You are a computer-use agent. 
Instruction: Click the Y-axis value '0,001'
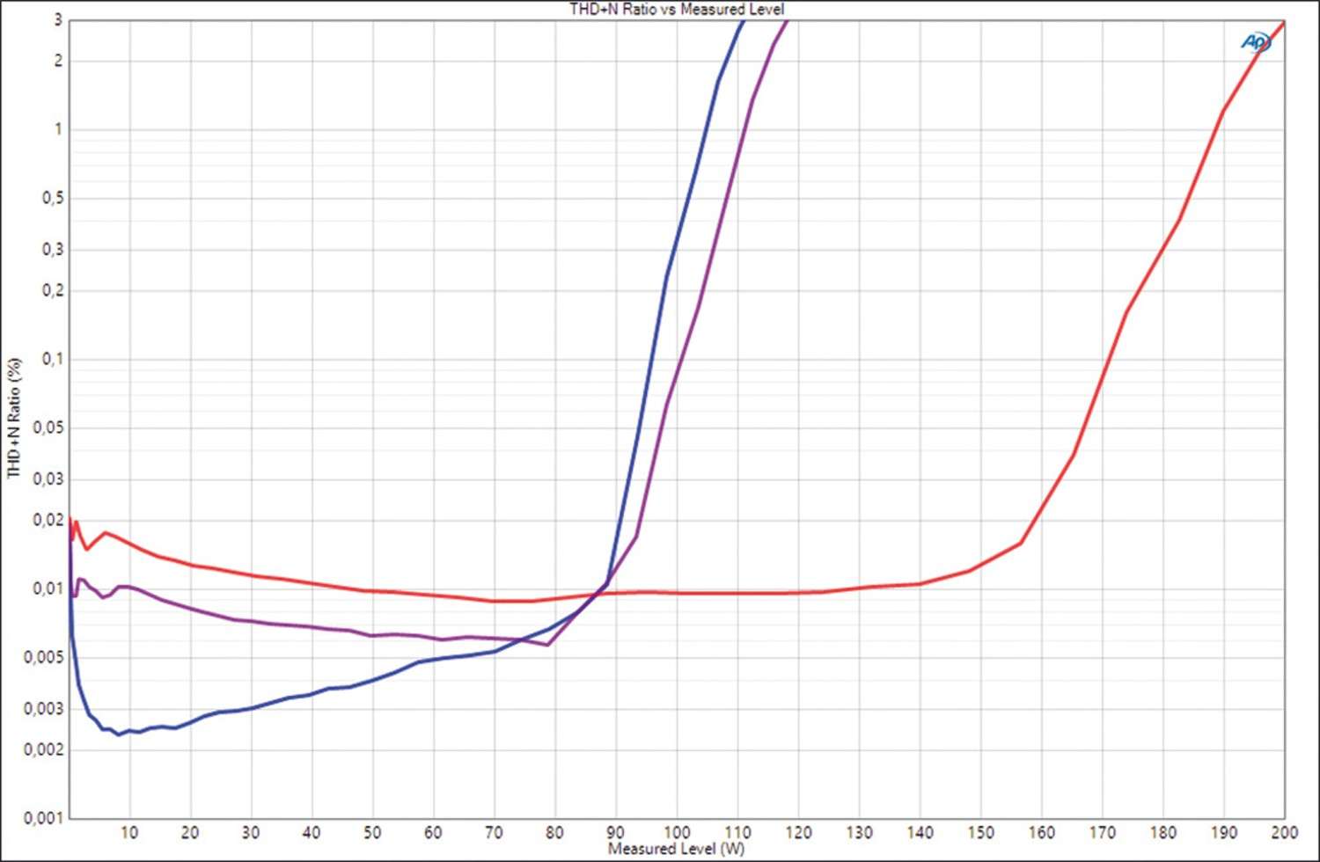coord(44,818)
